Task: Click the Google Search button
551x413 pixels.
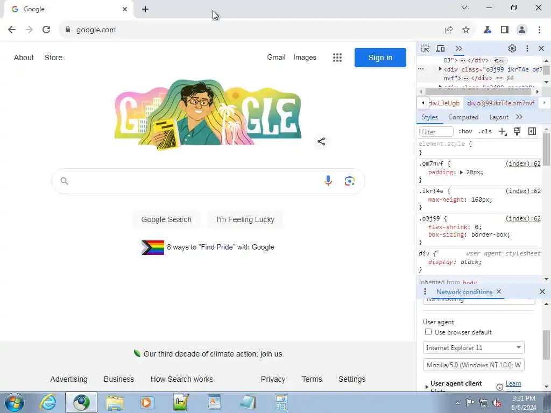Action: (x=166, y=219)
